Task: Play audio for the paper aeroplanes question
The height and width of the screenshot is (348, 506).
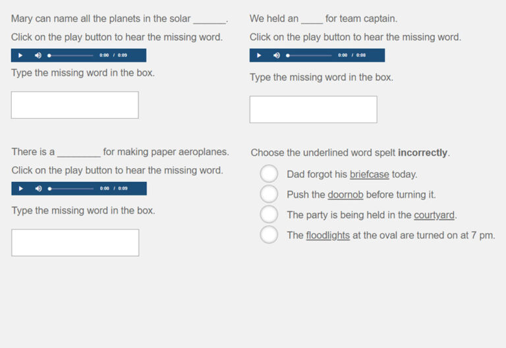Action: 20,188
